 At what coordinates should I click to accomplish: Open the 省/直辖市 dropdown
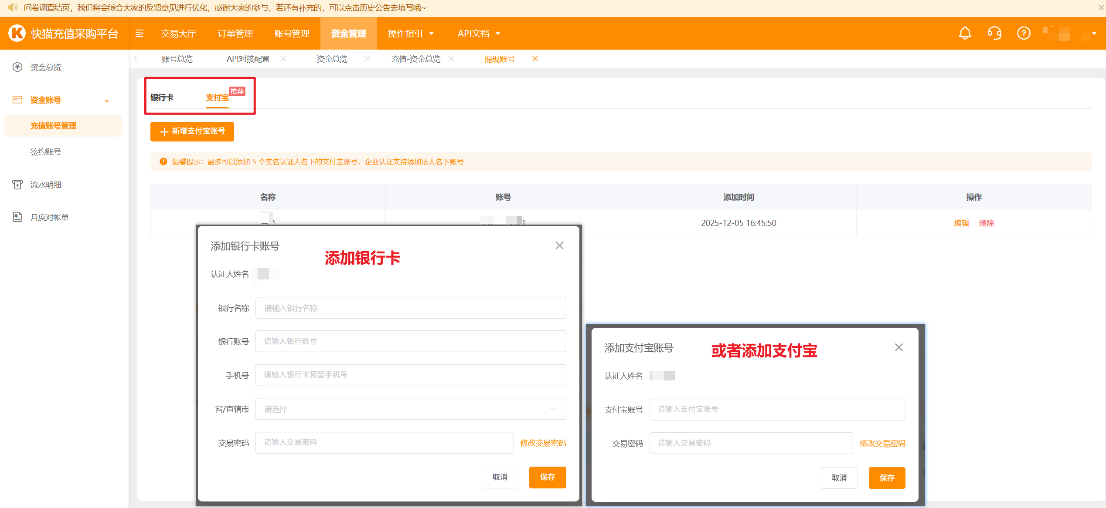click(x=411, y=409)
